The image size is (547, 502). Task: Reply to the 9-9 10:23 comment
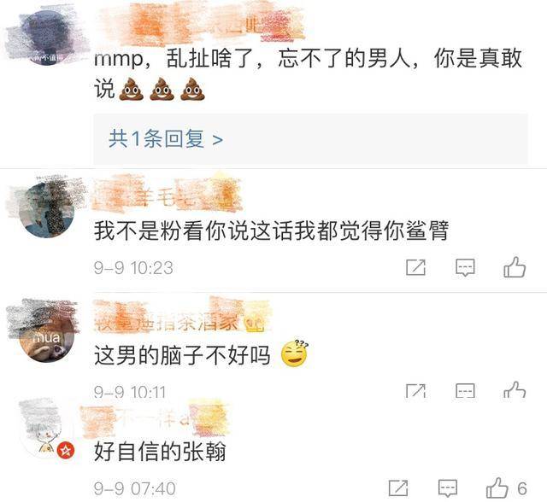pyautogui.click(x=465, y=267)
